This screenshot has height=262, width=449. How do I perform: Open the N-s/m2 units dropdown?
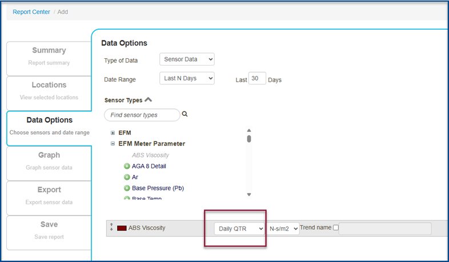click(x=283, y=228)
